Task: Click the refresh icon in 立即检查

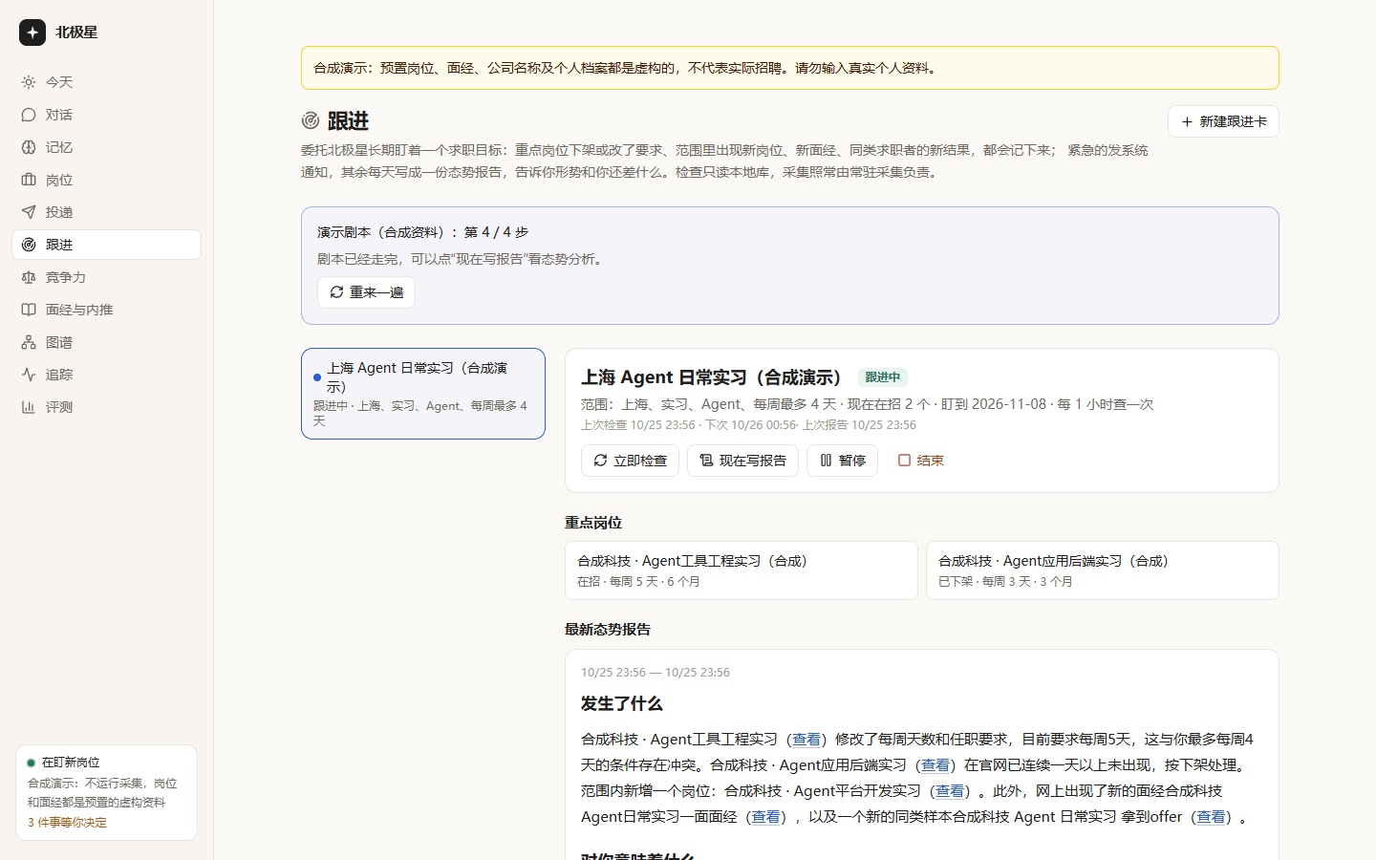Action: tap(600, 461)
